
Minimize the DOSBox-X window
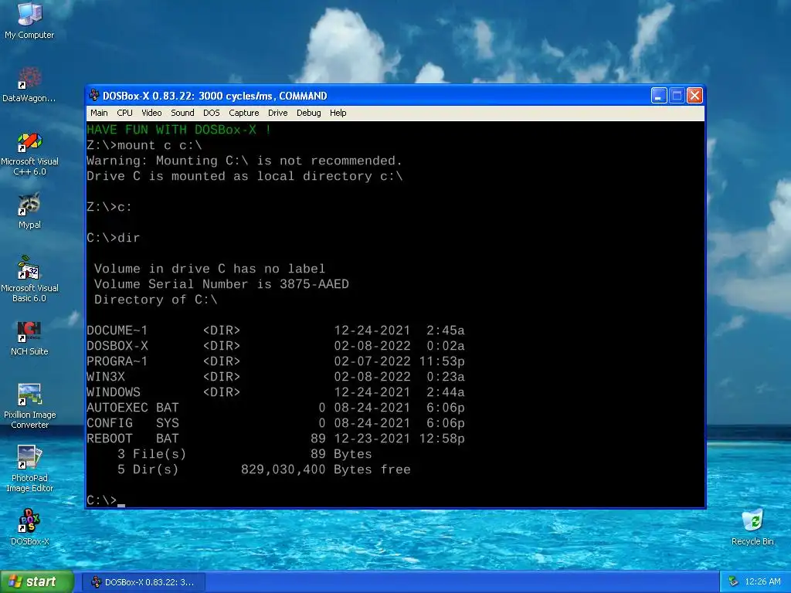659,95
